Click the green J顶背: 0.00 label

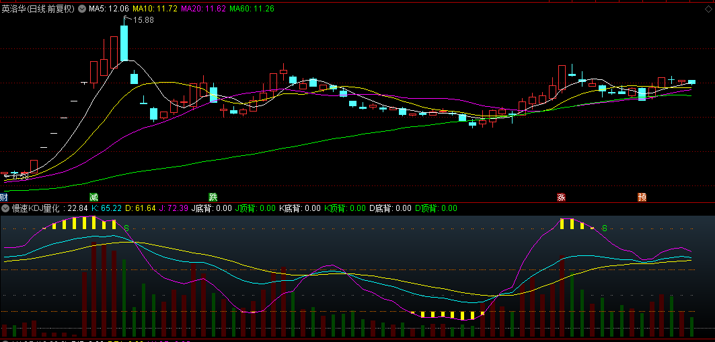pyautogui.click(x=256, y=208)
